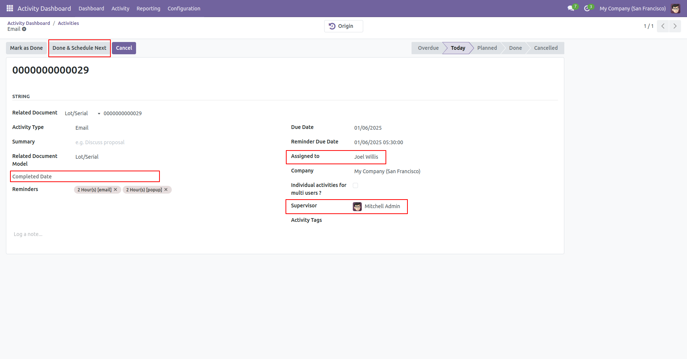Set status to Planned
Viewport: 687px width, 359px height.
(x=487, y=48)
